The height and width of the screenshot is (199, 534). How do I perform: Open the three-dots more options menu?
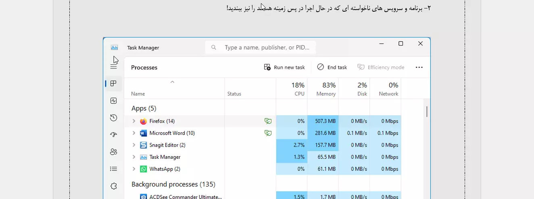pyautogui.click(x=419, y=67)
